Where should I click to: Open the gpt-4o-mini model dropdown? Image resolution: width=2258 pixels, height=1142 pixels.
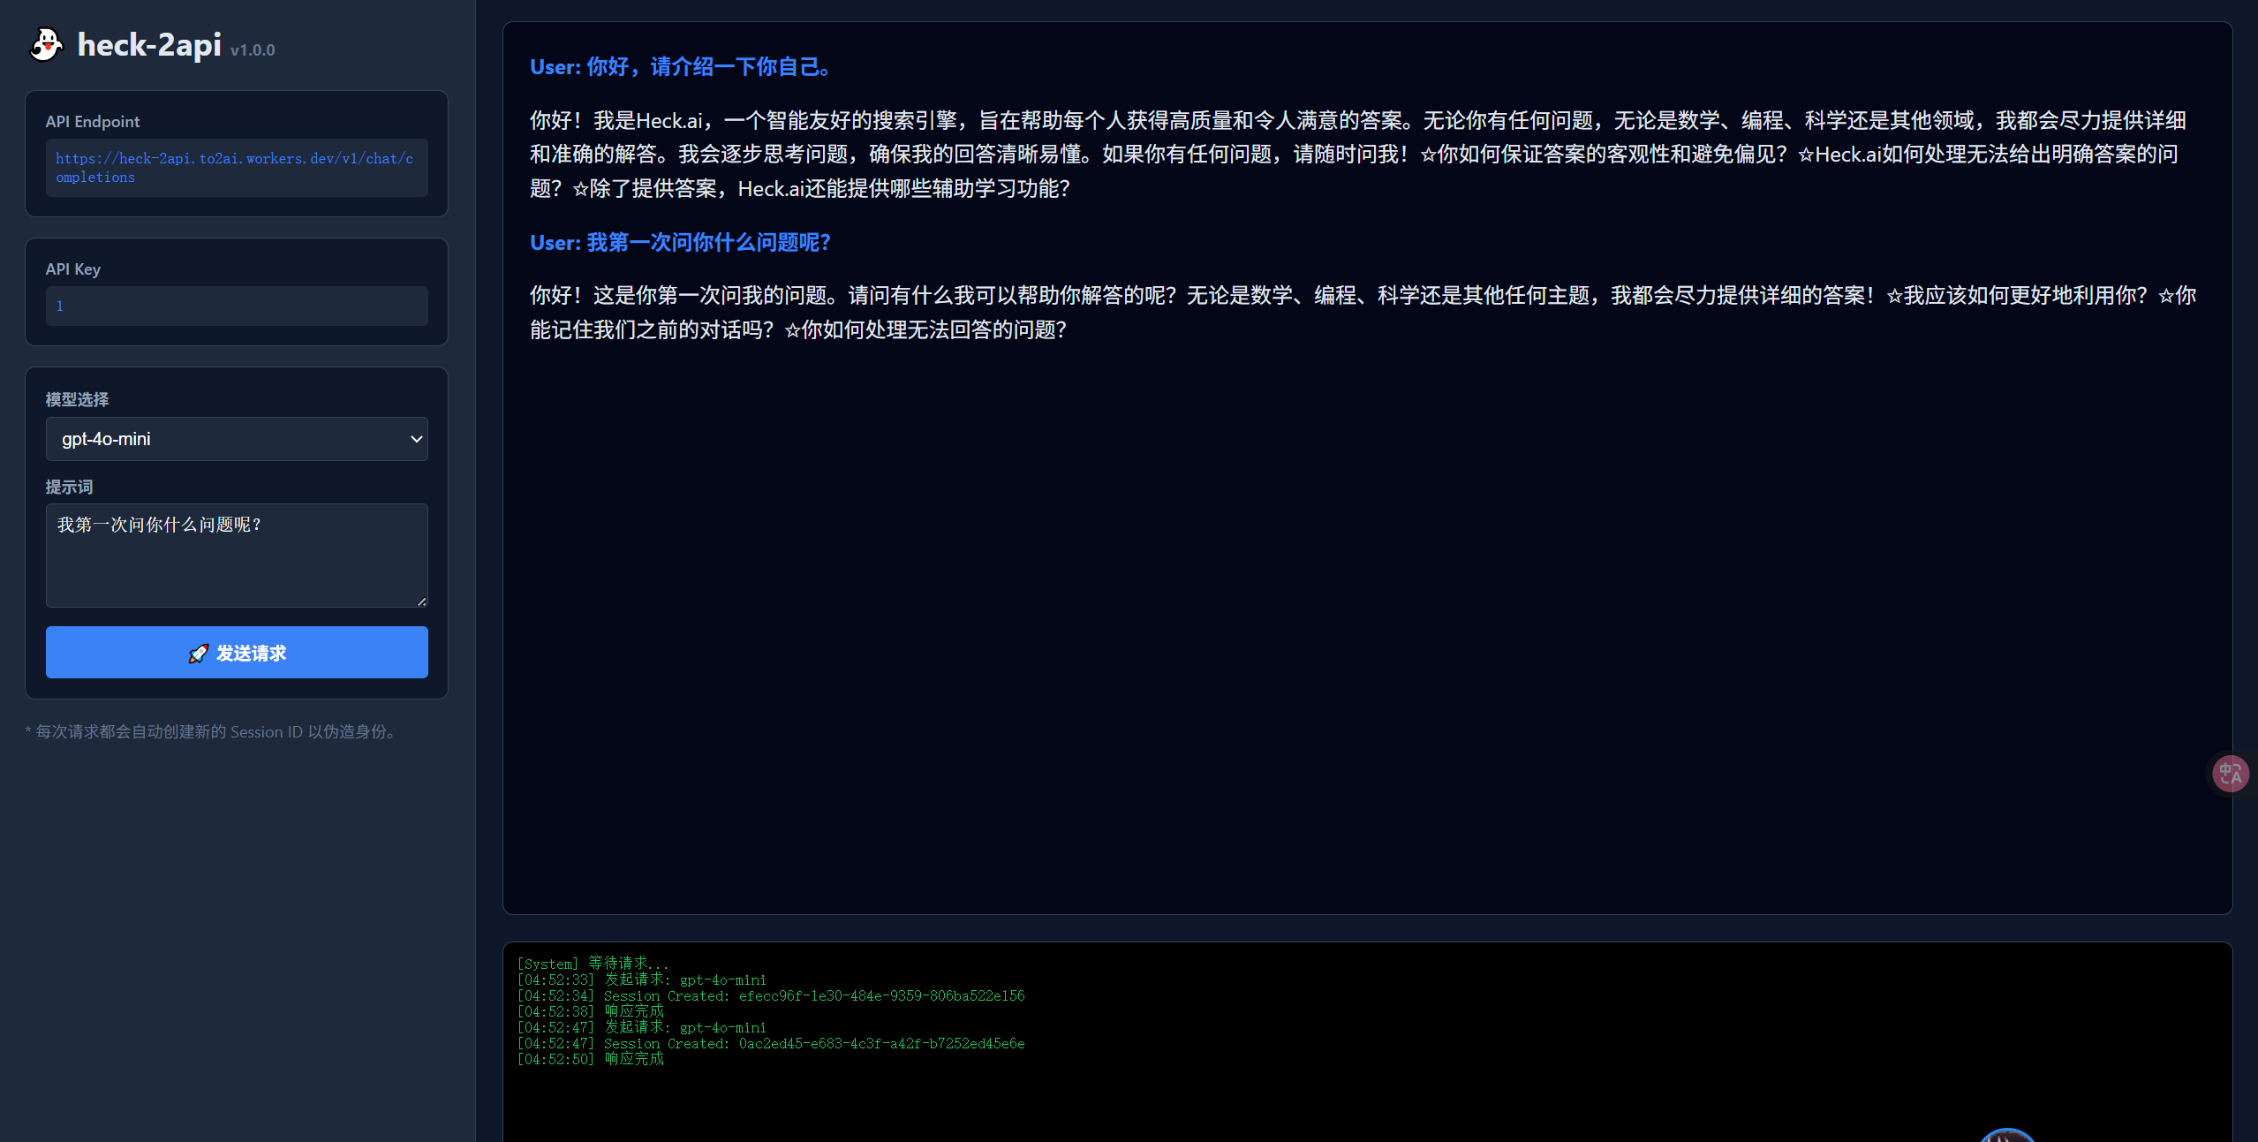(x=236, y=439)
